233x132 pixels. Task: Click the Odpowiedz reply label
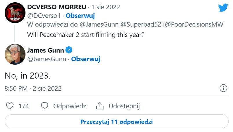tap(69, 106)
